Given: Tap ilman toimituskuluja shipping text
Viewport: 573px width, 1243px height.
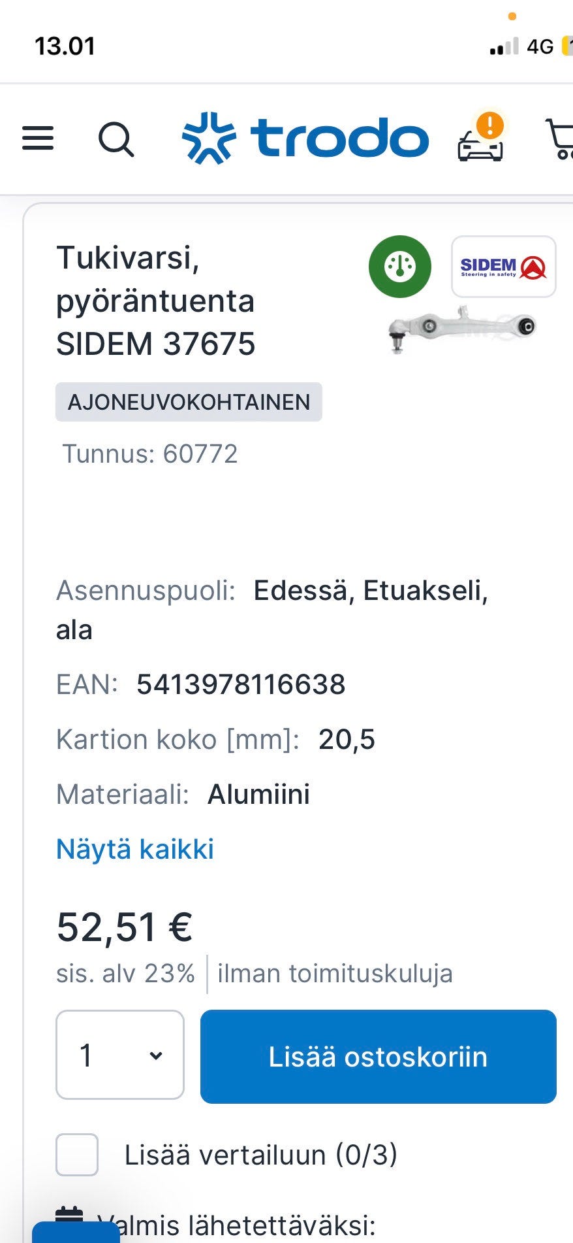Looking at the screenshot, I should pyautogui.click(x=335, y=974).
